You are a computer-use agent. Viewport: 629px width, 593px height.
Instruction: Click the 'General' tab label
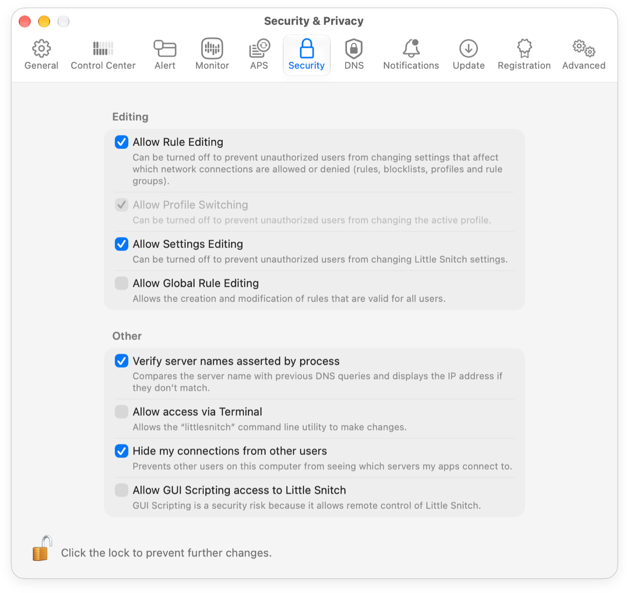41,66
